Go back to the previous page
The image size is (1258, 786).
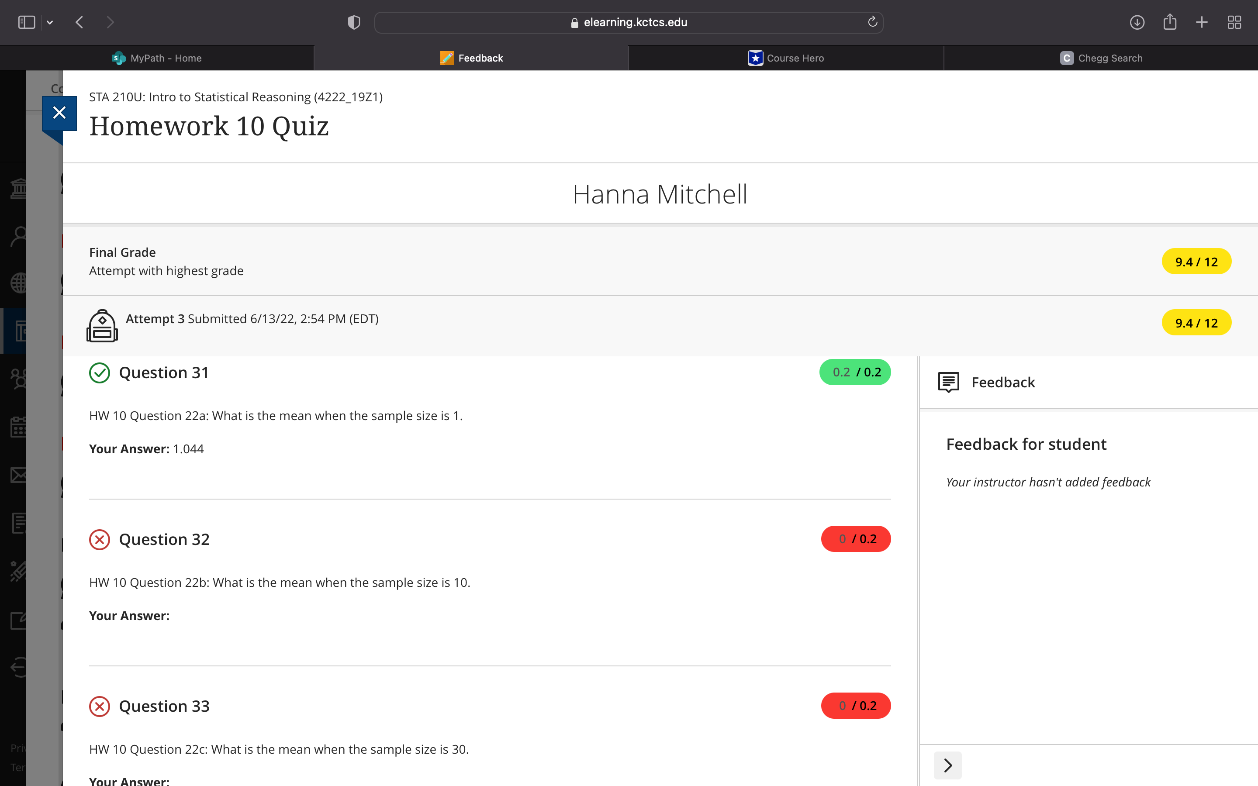tap(79, 22)
